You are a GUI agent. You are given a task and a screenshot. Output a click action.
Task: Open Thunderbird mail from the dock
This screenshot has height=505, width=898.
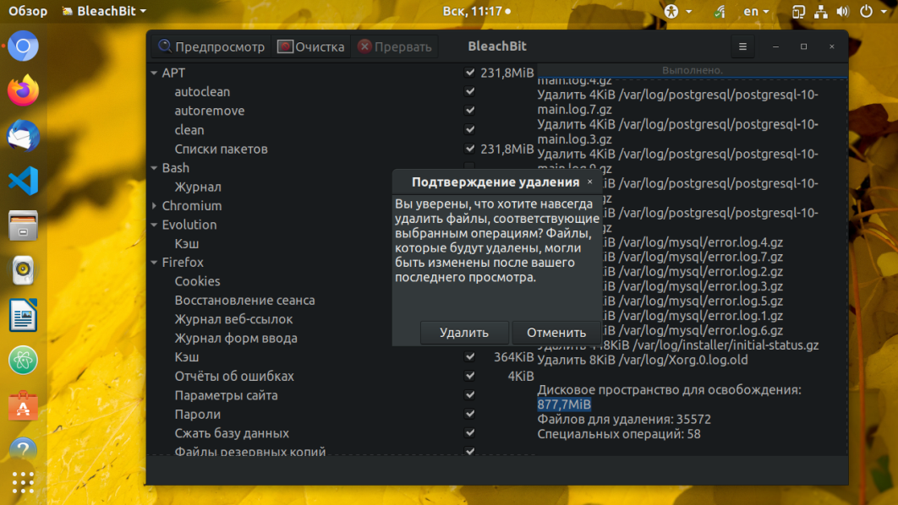pyautogui.click(x=23, y=135)
